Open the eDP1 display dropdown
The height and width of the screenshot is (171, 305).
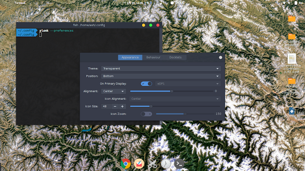point(188,84)
